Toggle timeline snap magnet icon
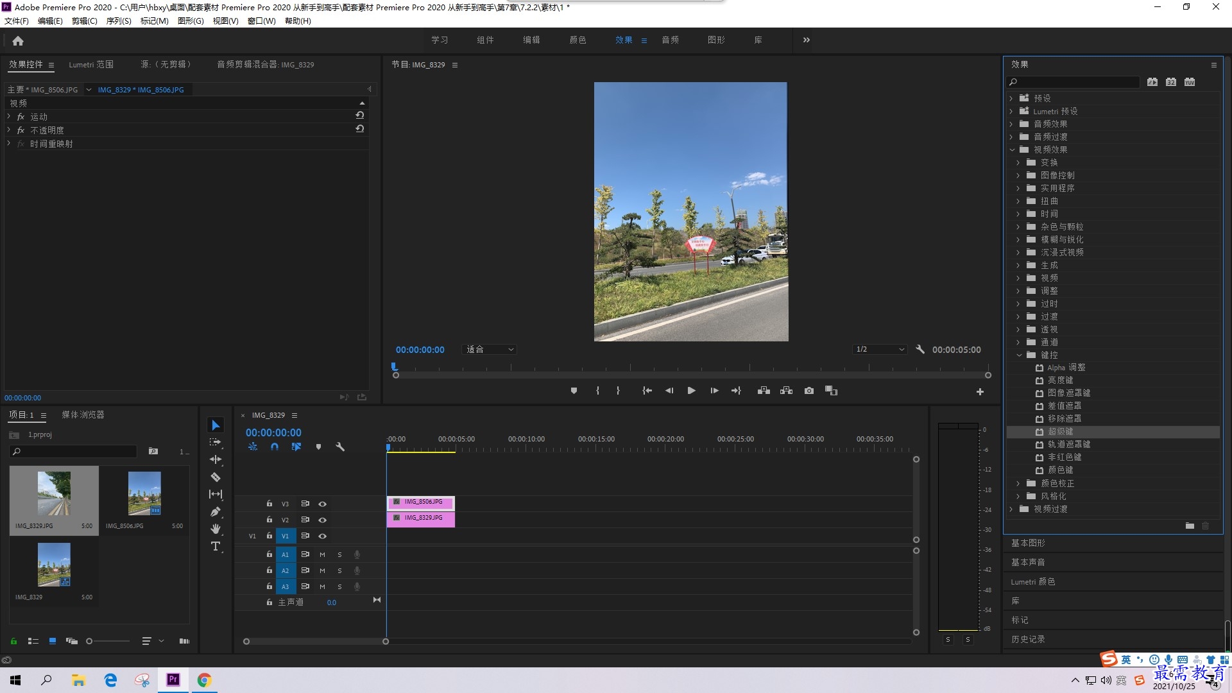Screen dimensions: 1232x693 (x=275, y=447)
